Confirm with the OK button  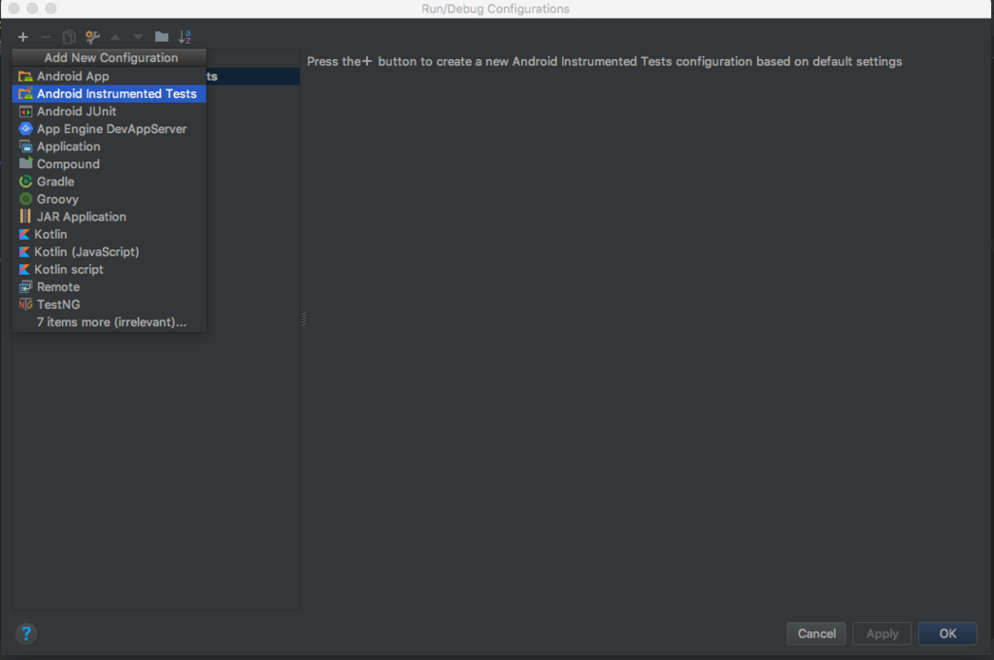(947, 634)
